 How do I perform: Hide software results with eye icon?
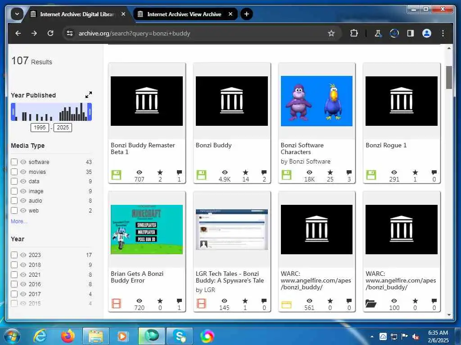[23, 162]
